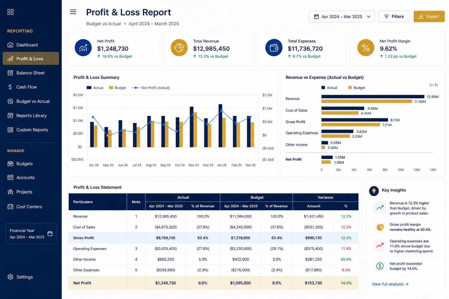
Task: Click the Settings gear icon
Action: pyautogui.click(x=10, y=277)
